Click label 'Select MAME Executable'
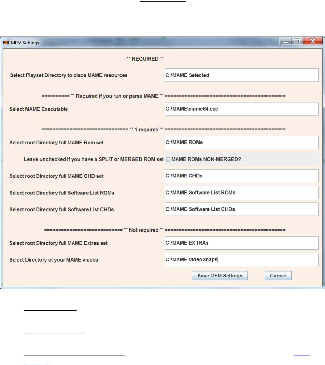This screenshot has height=365, width=325. click(39, 109)
